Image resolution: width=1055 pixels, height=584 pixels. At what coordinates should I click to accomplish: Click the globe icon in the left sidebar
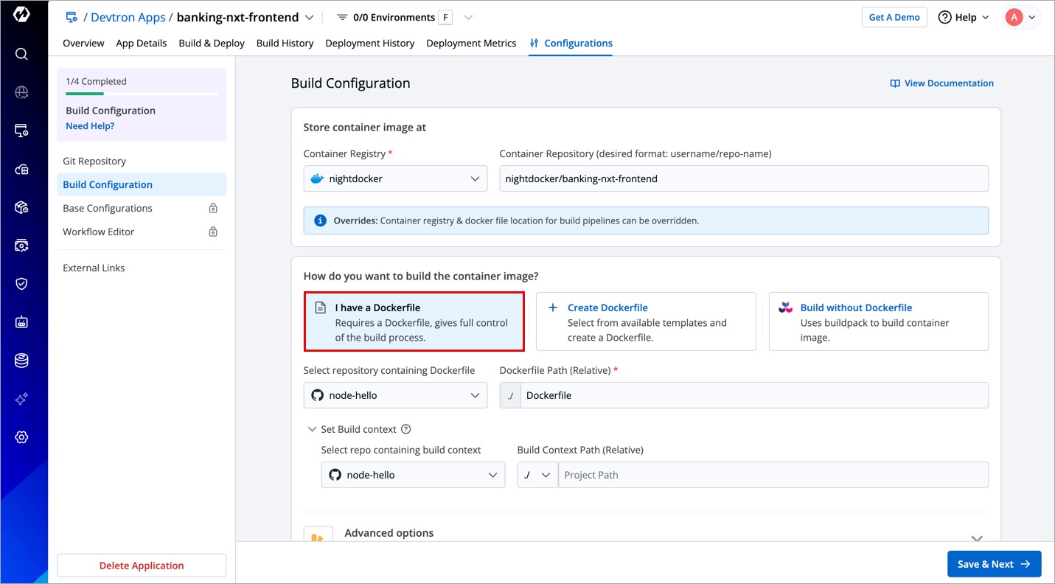pyautogui.click(x=21, y=92)
